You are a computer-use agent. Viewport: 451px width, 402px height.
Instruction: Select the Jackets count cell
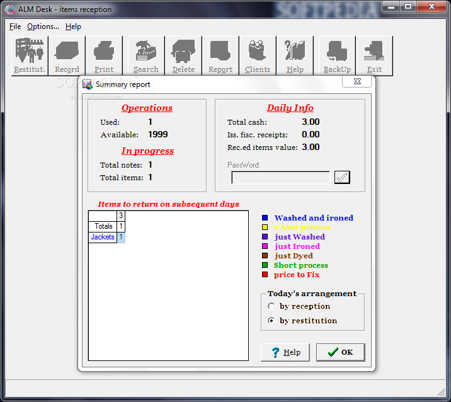click(x=121, y=237)
